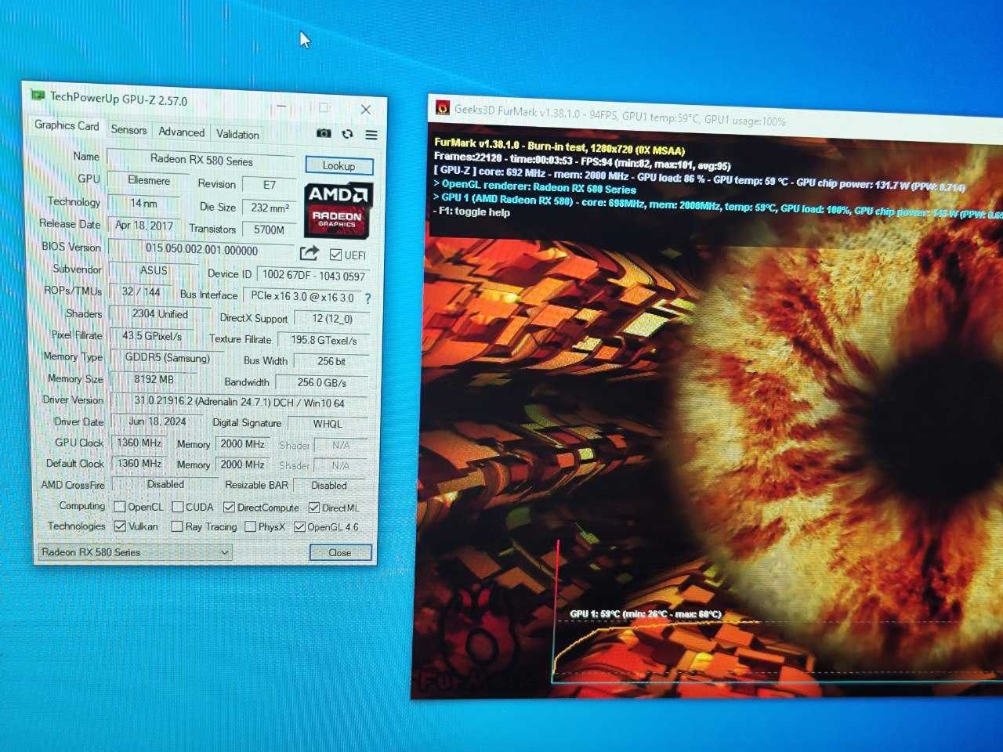Image resolution: width=1003 pixels, height=752 pixels.
Task: Switch to the Validation tab
Action: click(x=237, y=134)
